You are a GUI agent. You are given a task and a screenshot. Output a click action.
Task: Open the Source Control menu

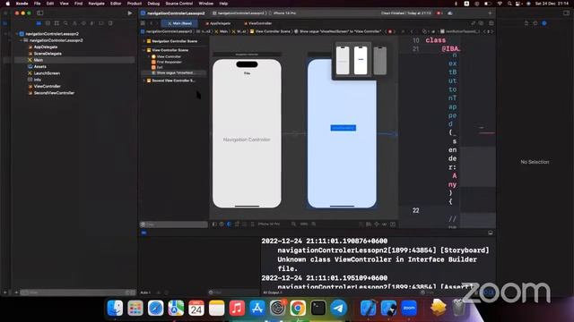point(179,4)
